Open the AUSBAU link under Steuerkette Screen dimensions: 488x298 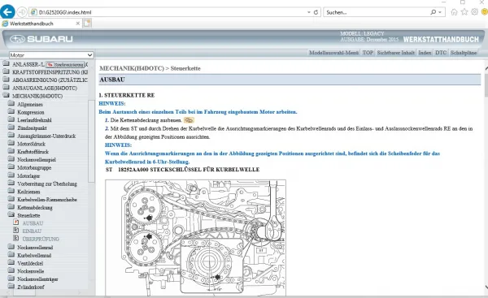coord(33,223)
